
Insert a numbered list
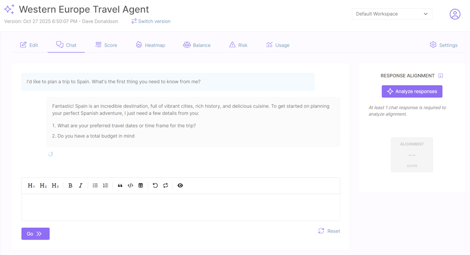point(105,186)
